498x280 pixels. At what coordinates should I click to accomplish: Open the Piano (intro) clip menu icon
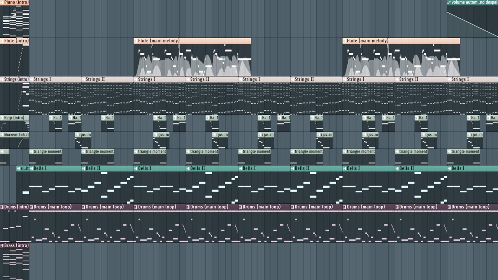tap(2, 2)
